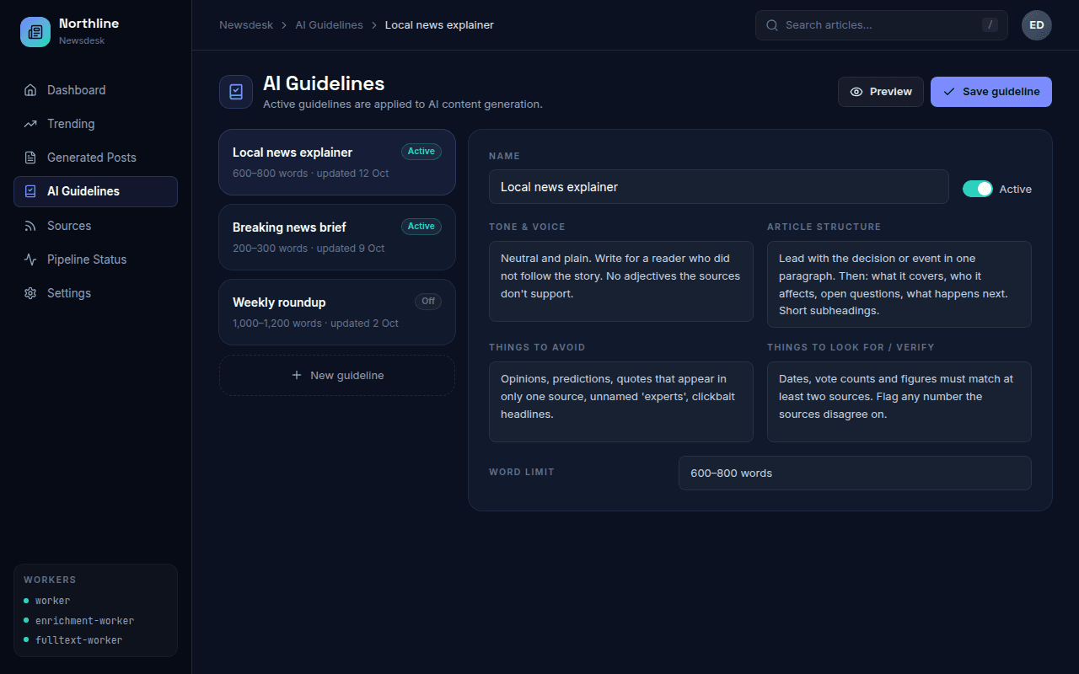Select the Local news explainer guideline card
Viewport: 1079px width, 674px height.
tap(337, 163)
